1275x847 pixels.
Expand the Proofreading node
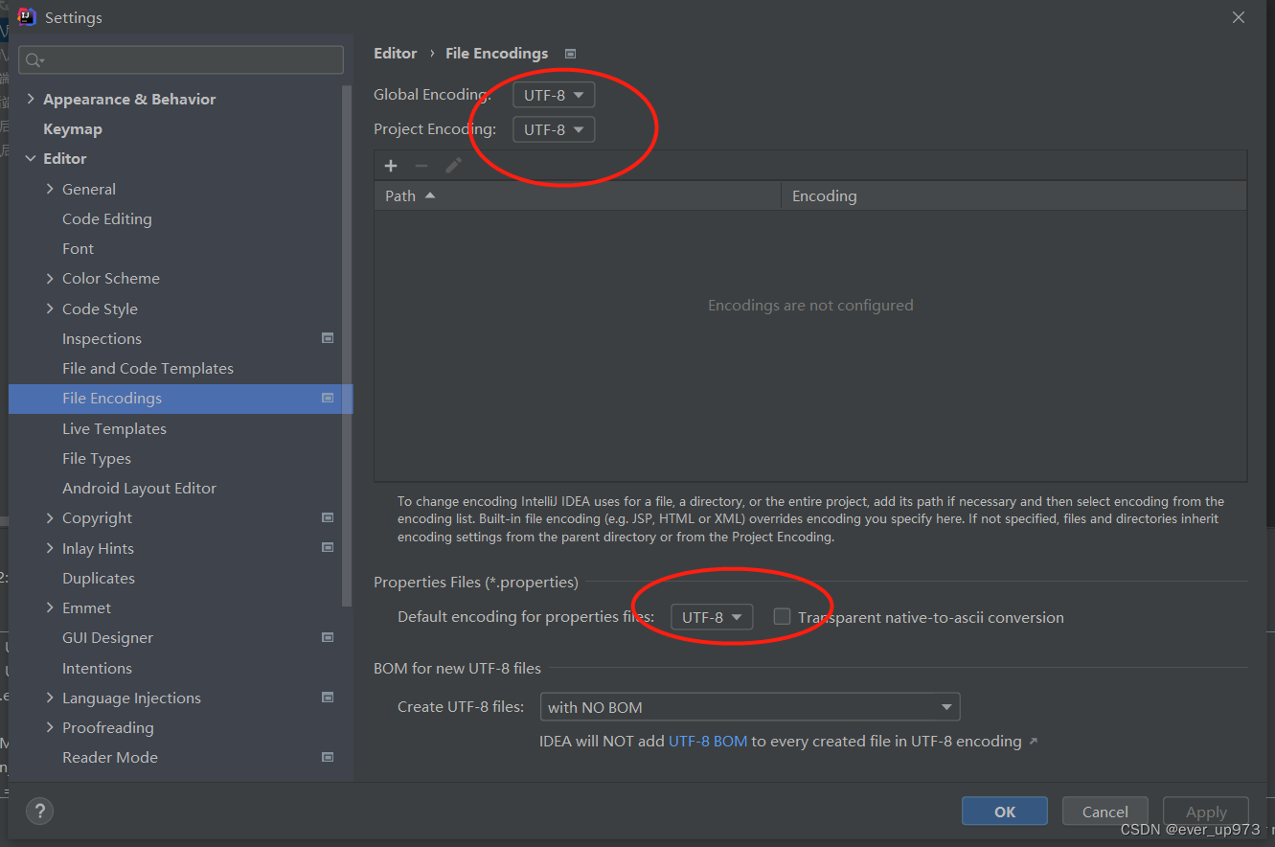[50, 727]
